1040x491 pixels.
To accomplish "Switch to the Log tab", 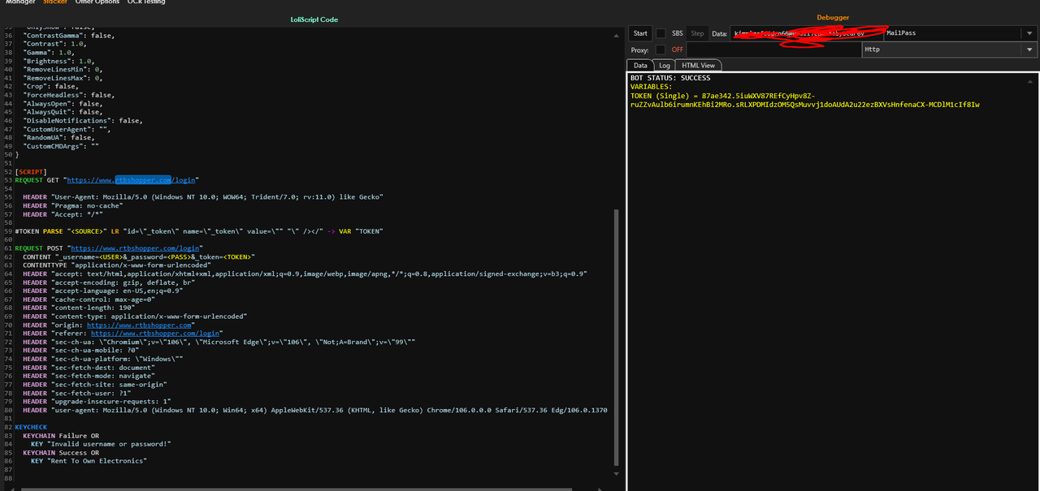I will 665,65.
